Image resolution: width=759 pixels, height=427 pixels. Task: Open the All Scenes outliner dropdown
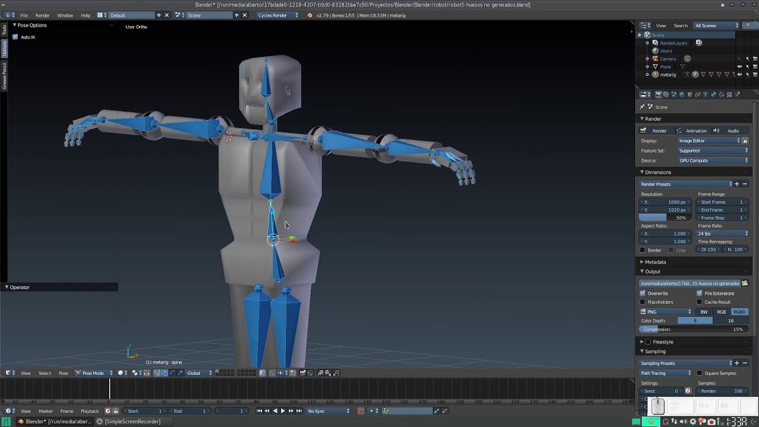716,26
